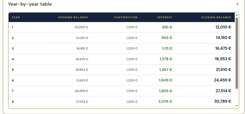Click the 1,200 € contribution in year 7
This screenshot has width=245, height=114.
[132, 91]
